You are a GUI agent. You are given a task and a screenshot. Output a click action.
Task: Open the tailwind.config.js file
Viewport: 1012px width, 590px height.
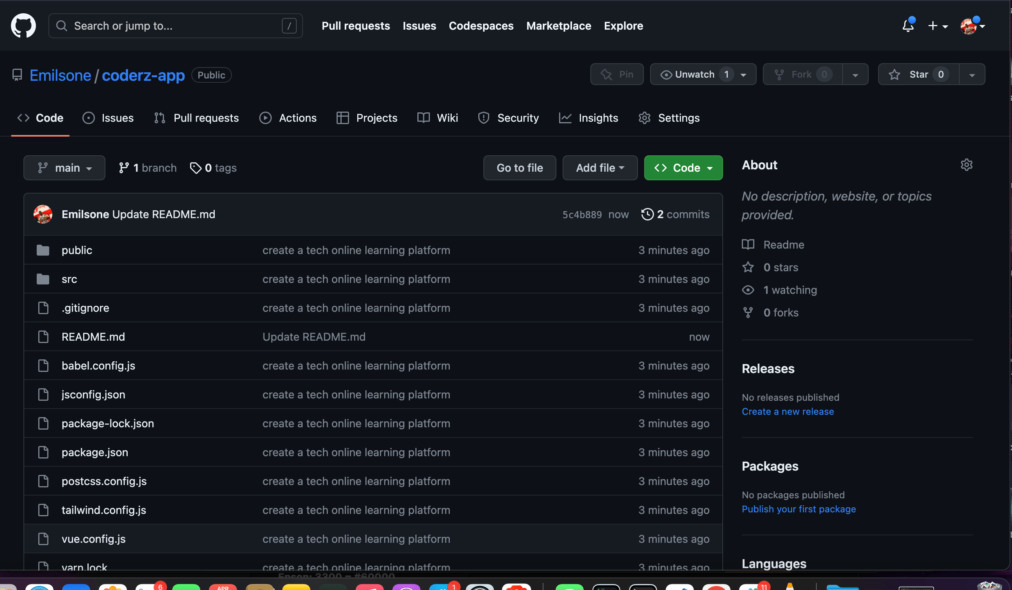(x=103, y=510)
